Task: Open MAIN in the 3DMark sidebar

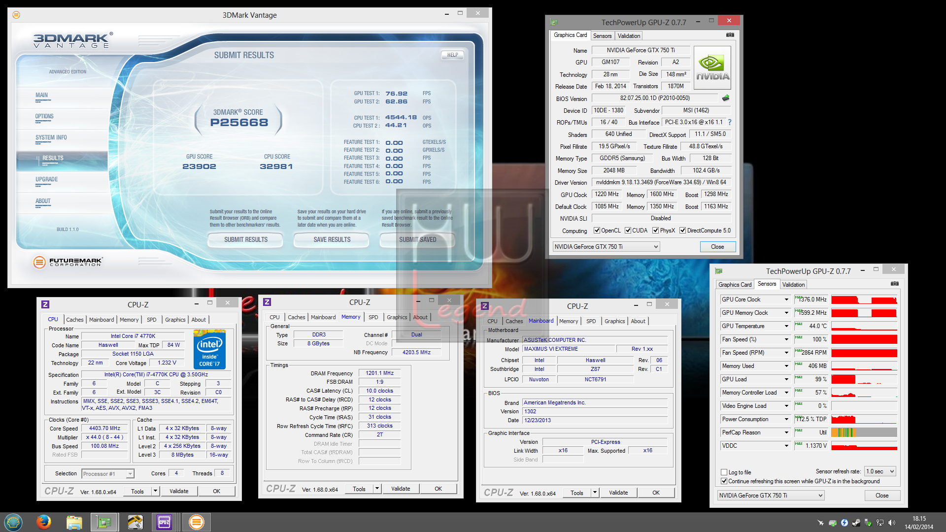Action: (x=42, y=96)
